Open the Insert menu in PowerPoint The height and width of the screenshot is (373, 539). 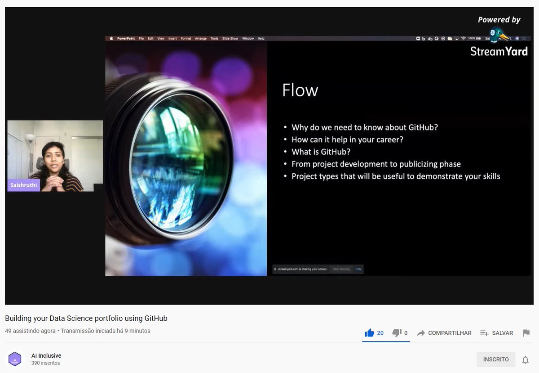(x=172, y=39)
